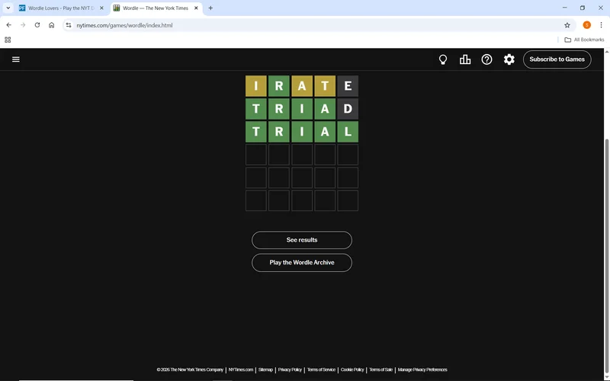This screenshot has height=381, width=610.
Task: Click the See results button
Action: [302, 240]
